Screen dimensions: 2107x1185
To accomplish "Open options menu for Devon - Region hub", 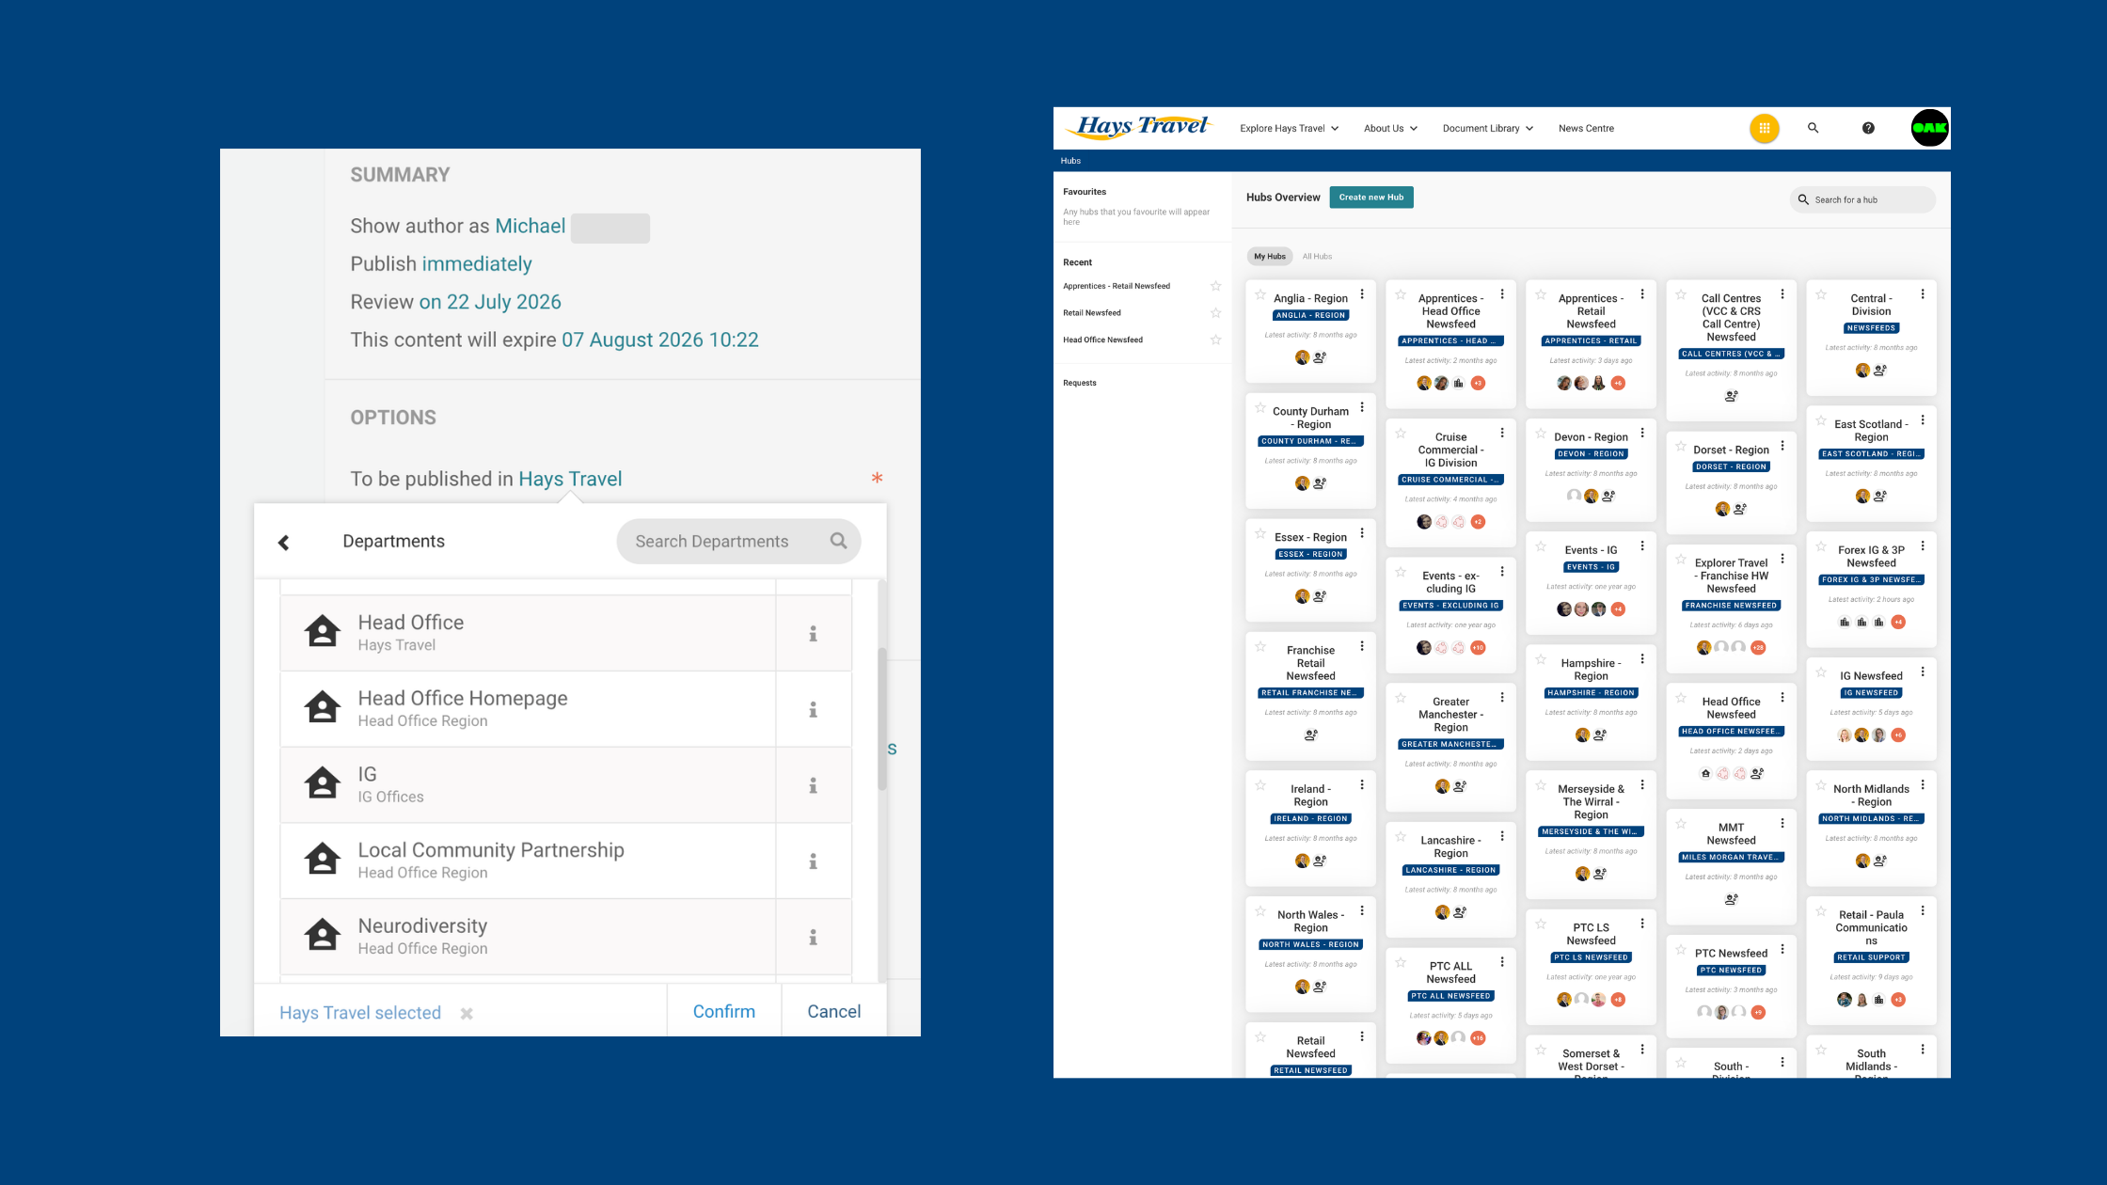I will [1642, 433].
